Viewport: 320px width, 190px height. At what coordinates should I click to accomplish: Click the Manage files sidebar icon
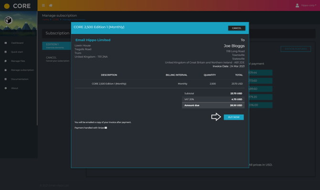[x=6, y=61]
